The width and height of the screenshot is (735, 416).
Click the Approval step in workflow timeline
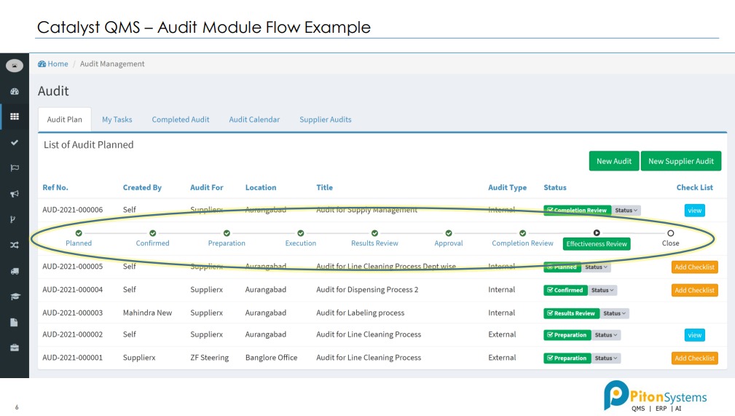pyautogui.click(x=449, y=243)
